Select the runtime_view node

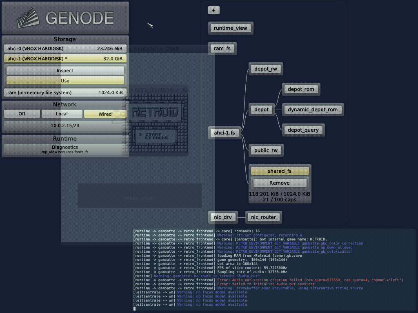(x=230, y=28)
